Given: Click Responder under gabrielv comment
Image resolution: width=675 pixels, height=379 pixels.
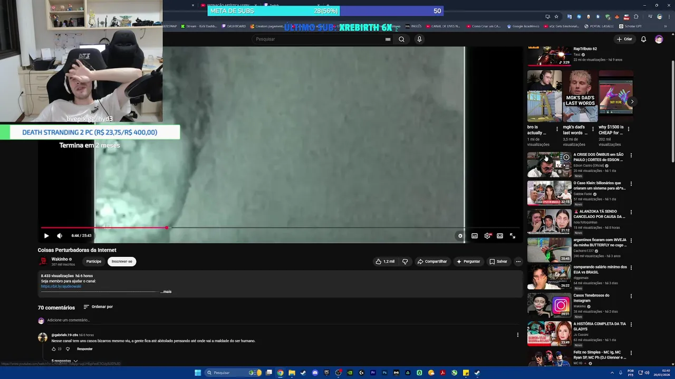Looking at the screenshot, I should click(x=85, y=349).
